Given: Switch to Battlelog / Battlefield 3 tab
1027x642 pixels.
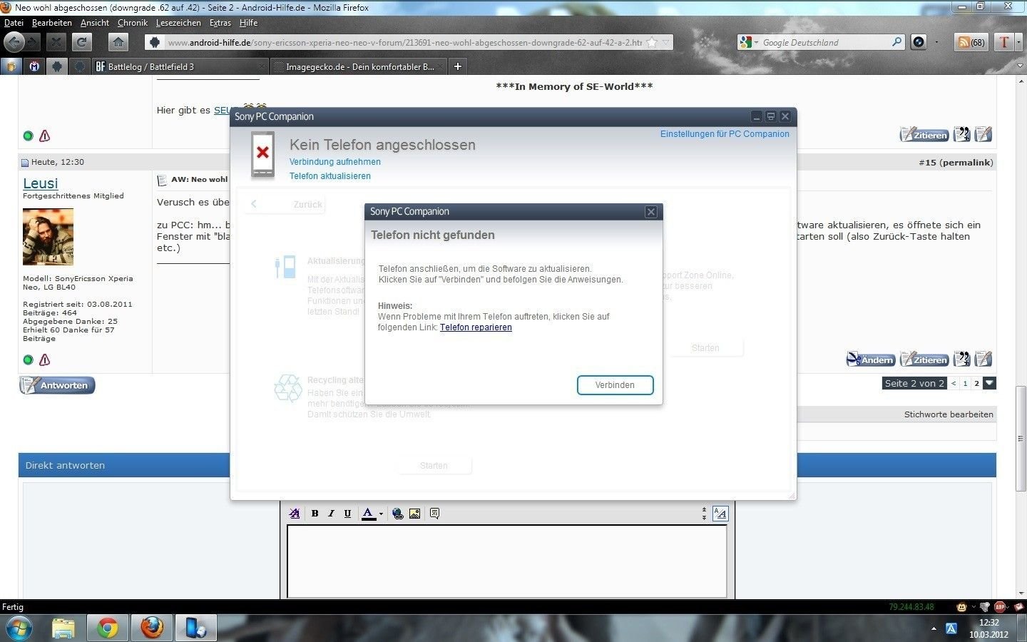Looking at the screenshot, I should point(178,66).
